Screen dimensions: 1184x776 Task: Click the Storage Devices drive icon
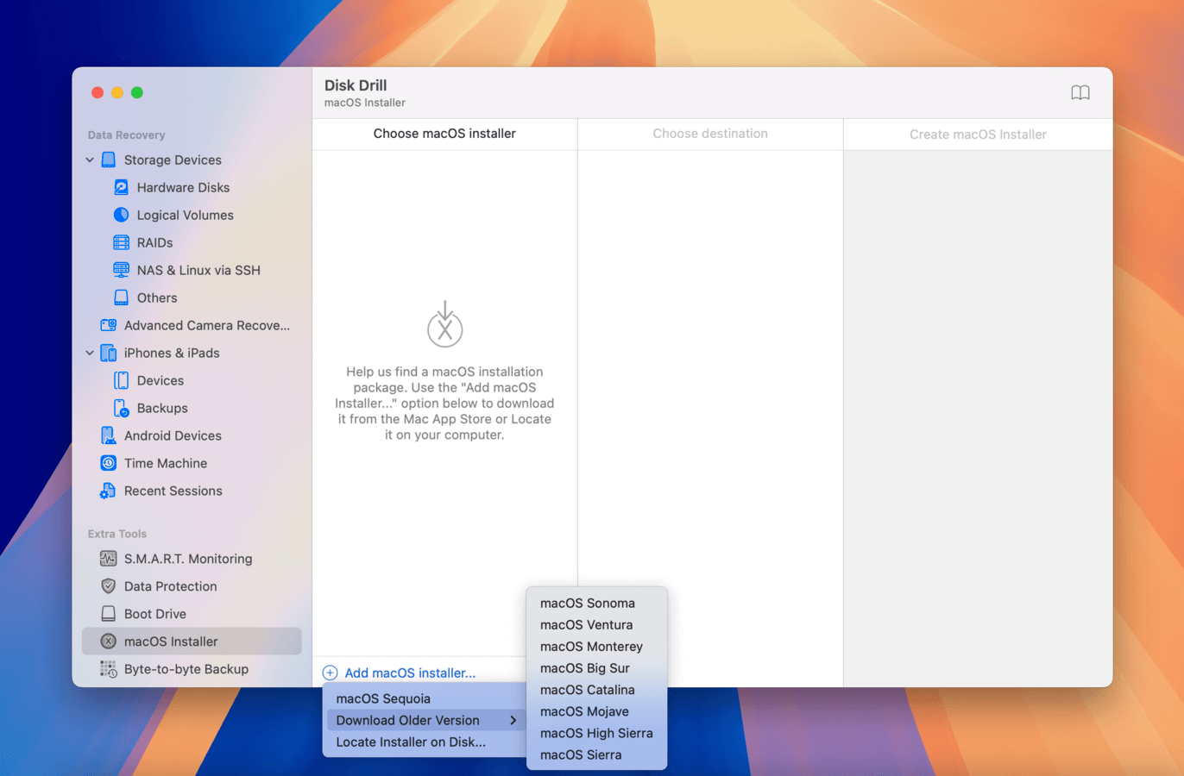pyautogui.click(x=108, y=160)
